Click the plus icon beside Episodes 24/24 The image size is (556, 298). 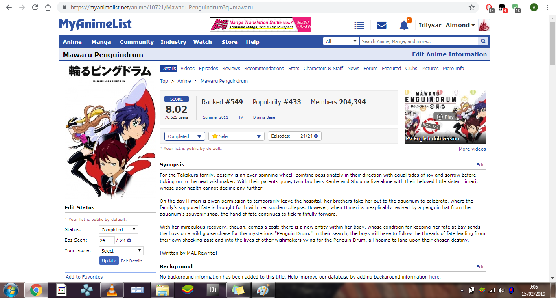click(x=316, y=136)
